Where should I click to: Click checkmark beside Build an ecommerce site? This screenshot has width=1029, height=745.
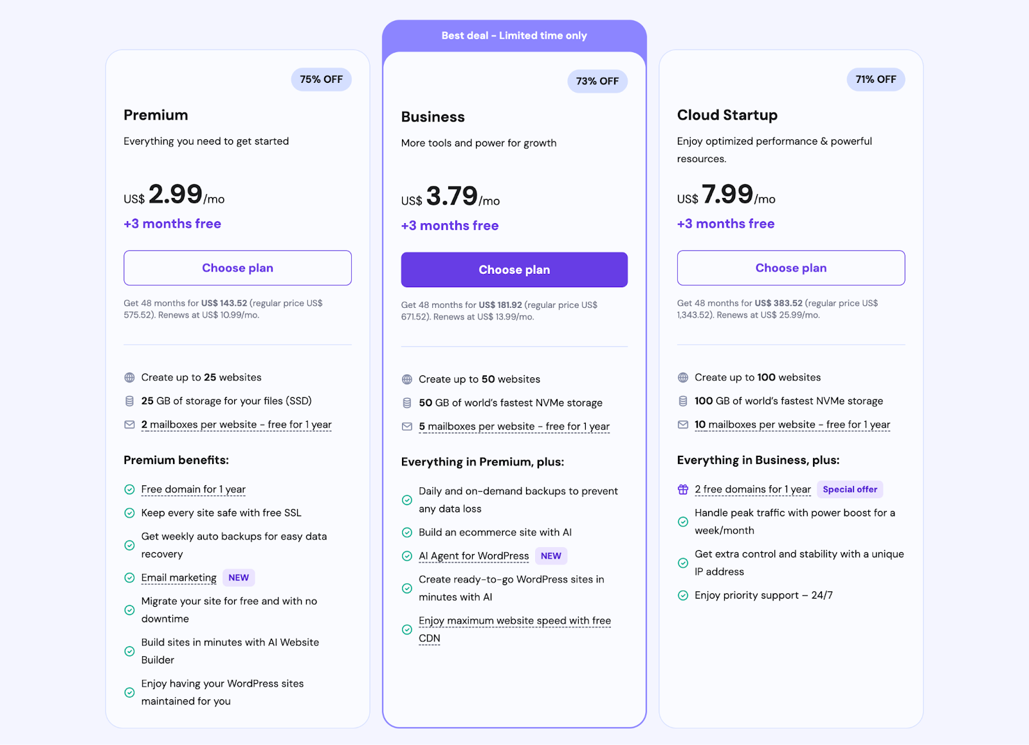coord(407,532)
